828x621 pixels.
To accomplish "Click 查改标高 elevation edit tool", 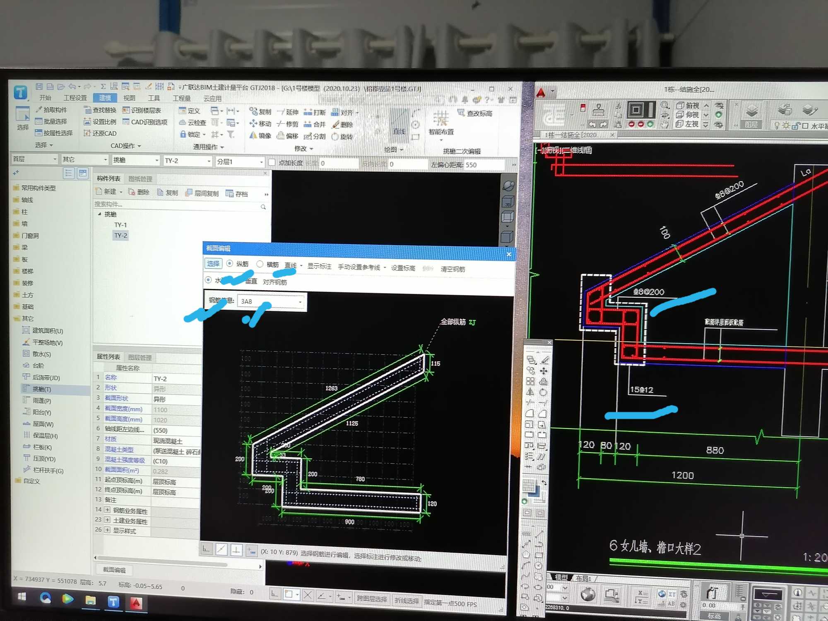I will click(475, 113).
